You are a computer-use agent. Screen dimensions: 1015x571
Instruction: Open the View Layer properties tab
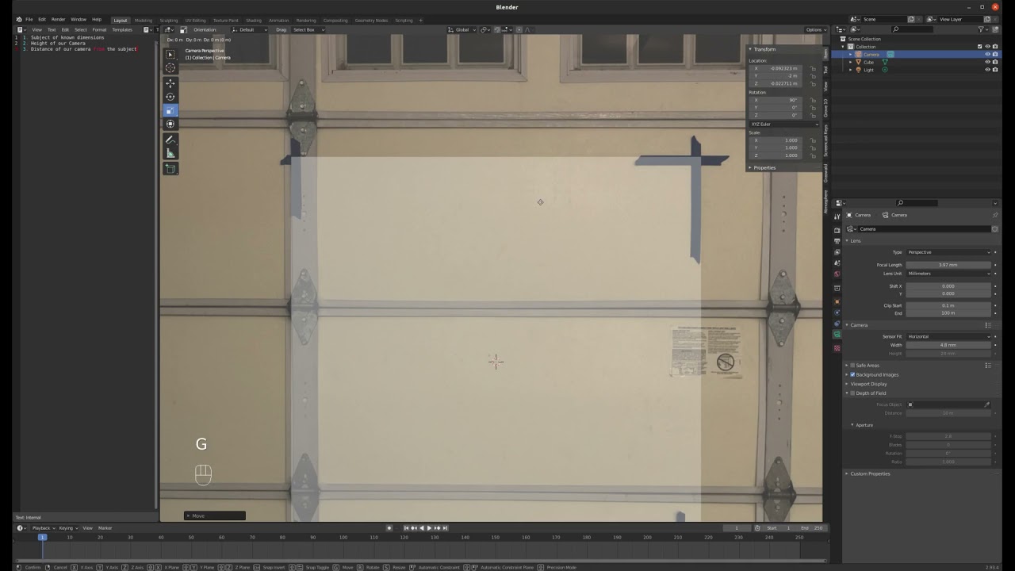pos(837,252)
